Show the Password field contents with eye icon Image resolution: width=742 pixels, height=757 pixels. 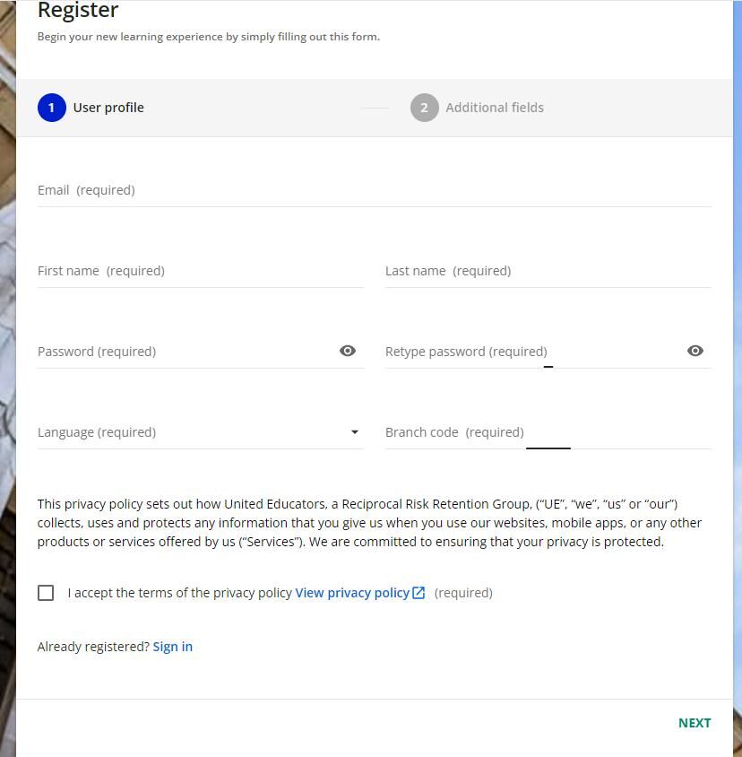(348, 351)
